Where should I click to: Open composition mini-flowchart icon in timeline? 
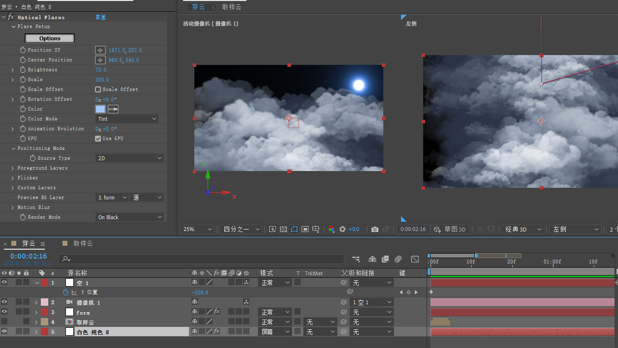coord(356,259)
